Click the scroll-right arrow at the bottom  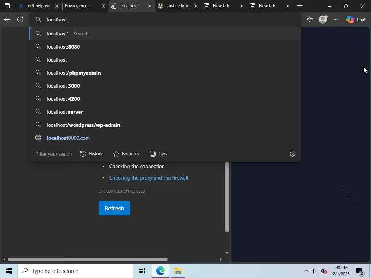[x=221, y=259]
